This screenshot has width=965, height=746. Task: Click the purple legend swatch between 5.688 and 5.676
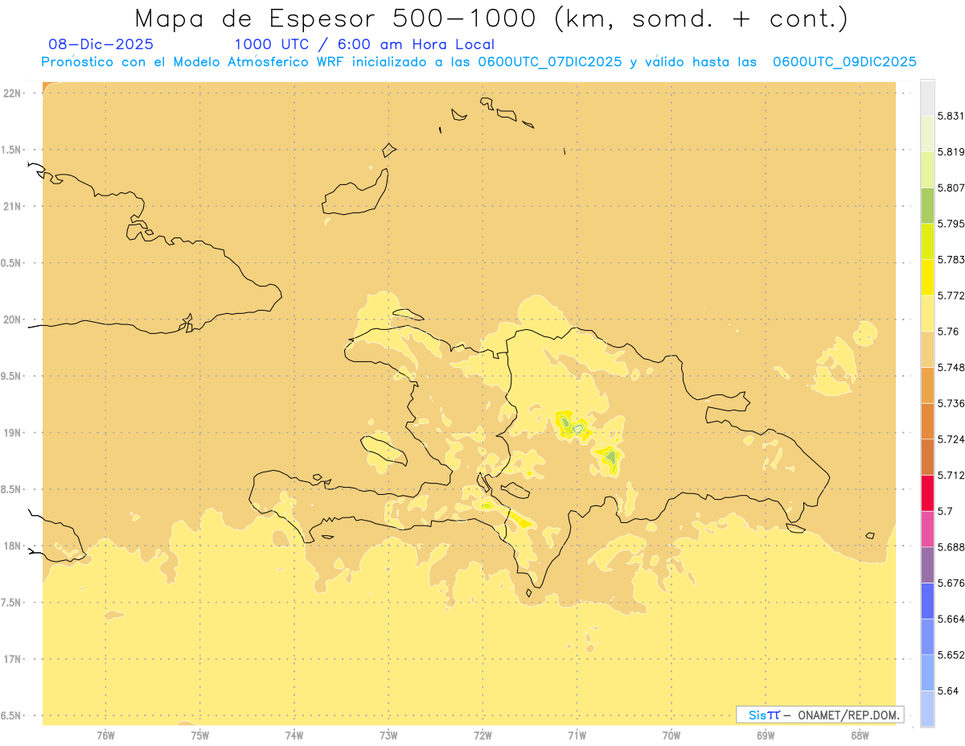coord(927,565)
